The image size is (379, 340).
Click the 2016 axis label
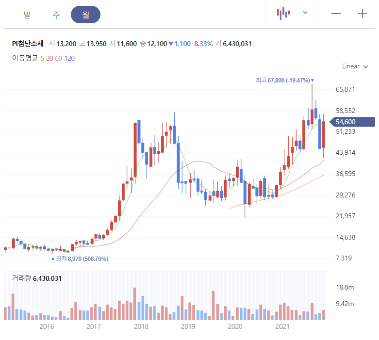coord(47,326)
